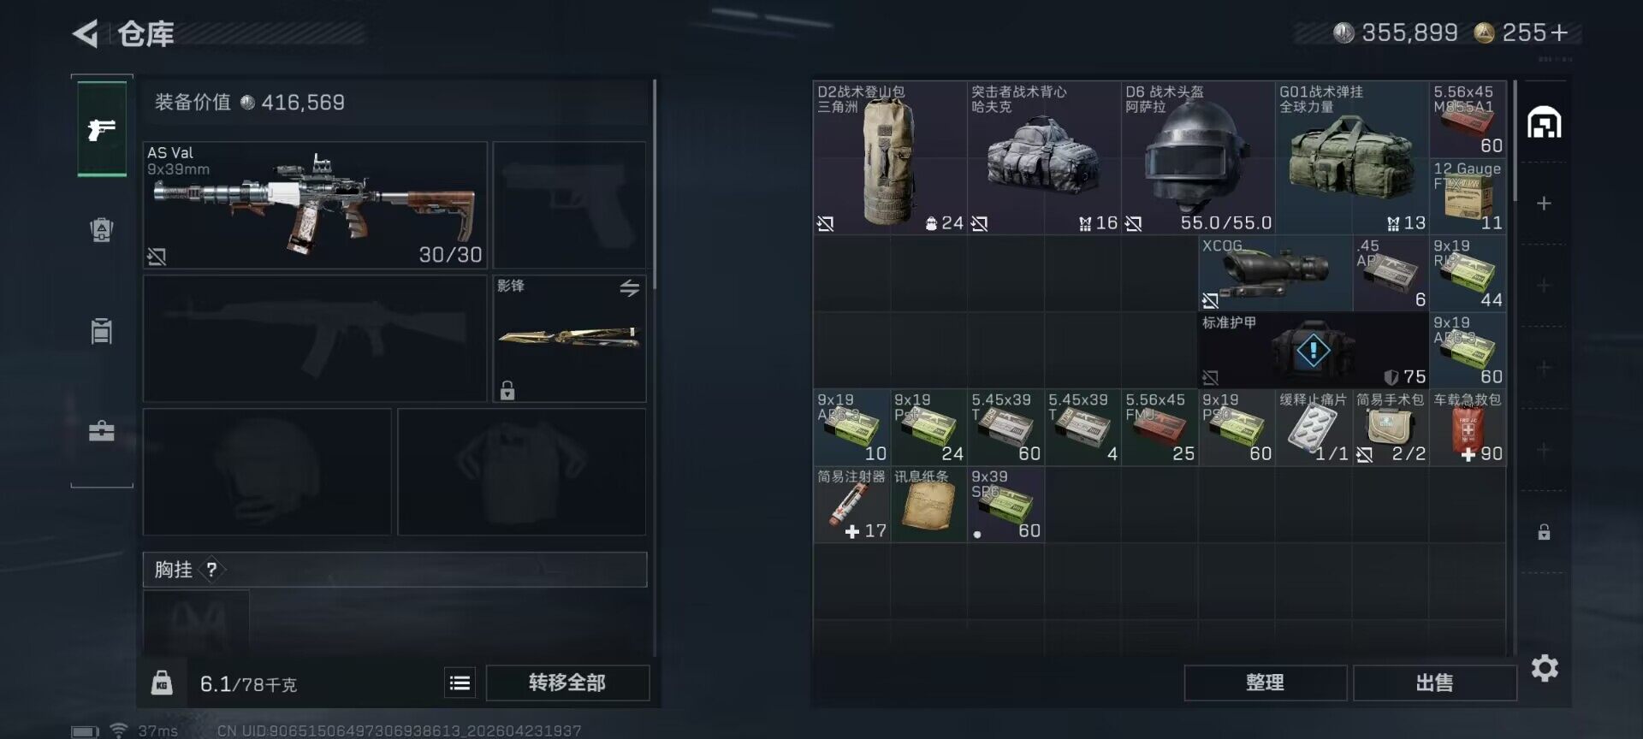Viewport: 1643px width, 739px height.
Task: Click the locked storage slot padlock
Action: click(1544, 532)
